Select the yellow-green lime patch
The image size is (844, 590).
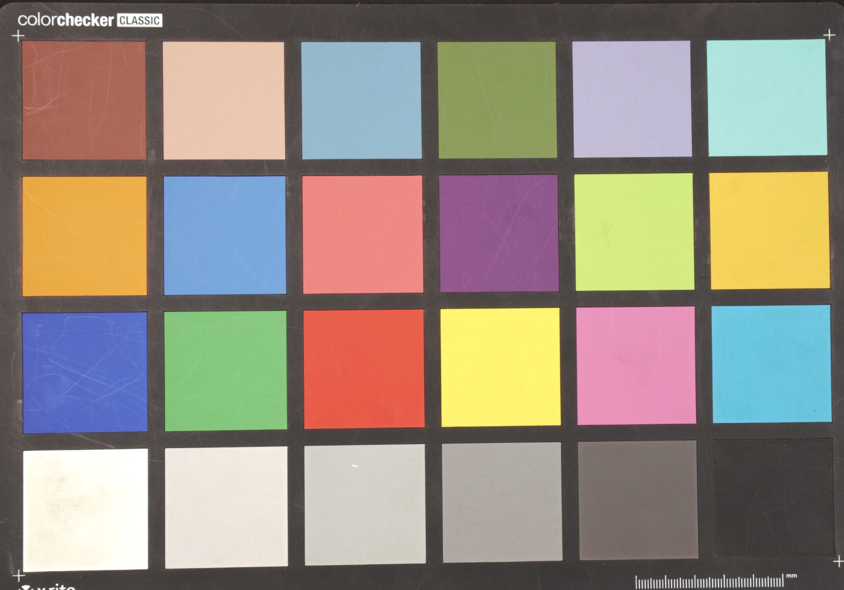click(x=634, y=232)
